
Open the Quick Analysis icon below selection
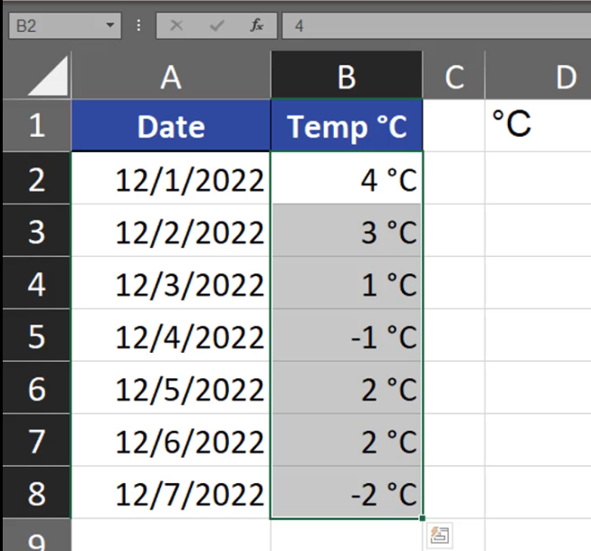(439, 535)
